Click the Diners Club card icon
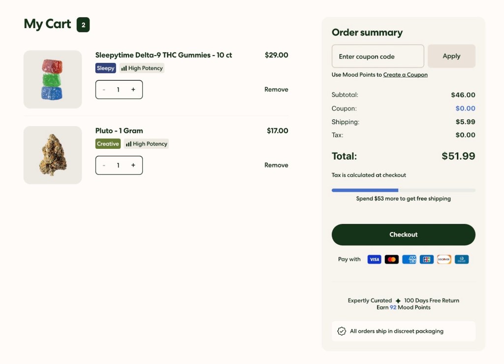The width and height of the screenshot is (504, 364). [x=462, y=259]
